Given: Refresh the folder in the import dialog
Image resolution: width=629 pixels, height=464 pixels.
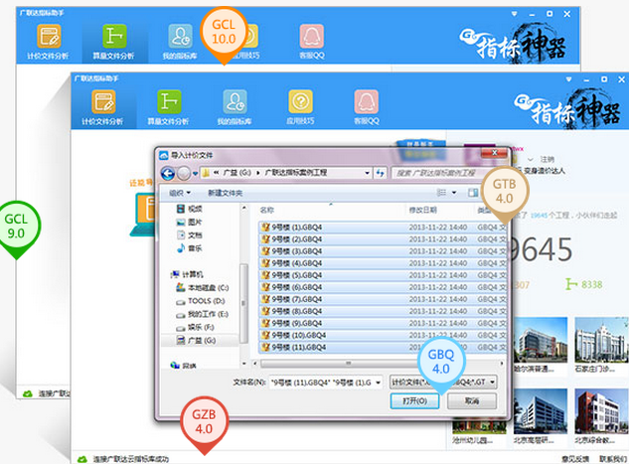Looking at the screenshot, I should tap(381, 173).
